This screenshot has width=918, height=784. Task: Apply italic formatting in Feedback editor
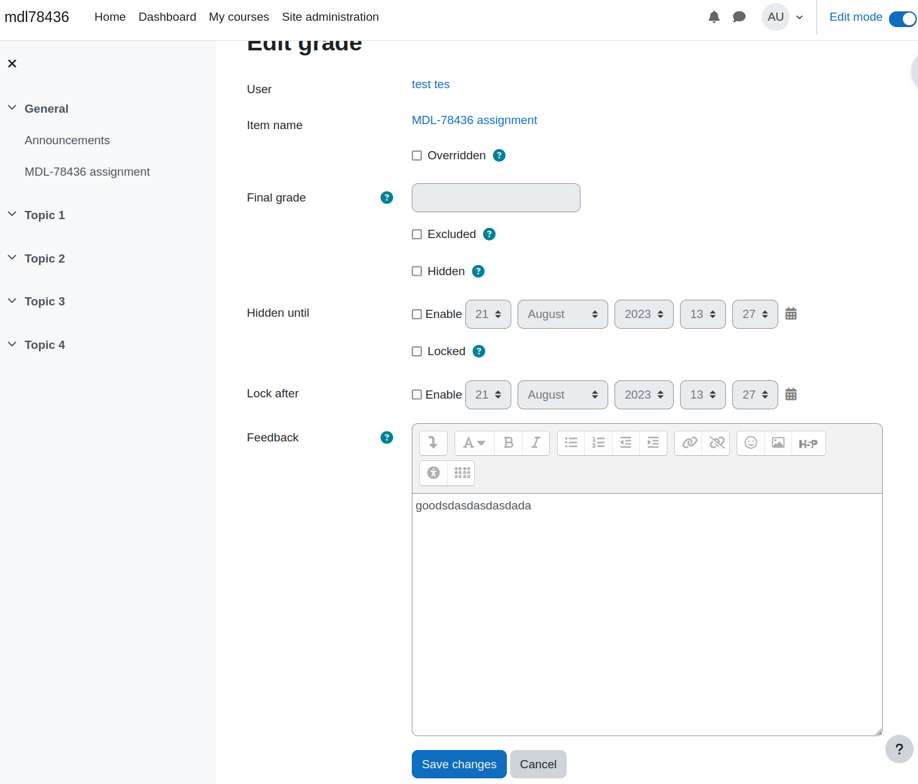536,443
